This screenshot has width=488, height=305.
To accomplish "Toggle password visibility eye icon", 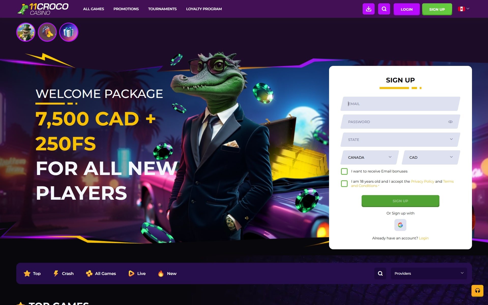I will 450,122.
